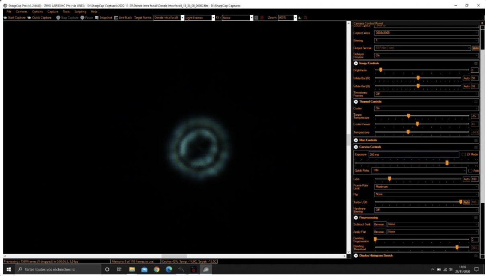
Task: Open the notification center icon
Action: click(476, 269)
